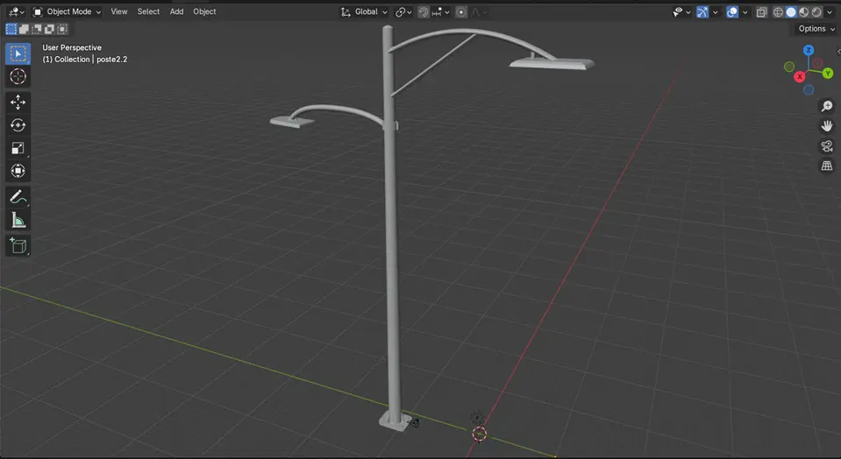
Task: Click the 'User Perspective' text
Action: (72, 47)
